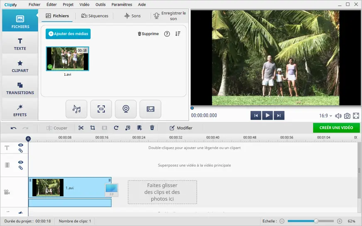This screenshot has height=226, width=362.
Task: Open the Fichier menu
Action: (34, 5)
